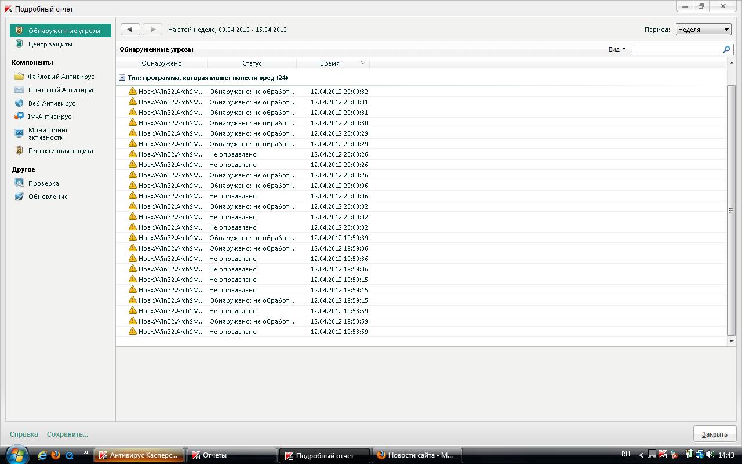Switch to Новости сайта Firefox taskbar window
The image size is (742, 464).
click(x=417, y=455)
